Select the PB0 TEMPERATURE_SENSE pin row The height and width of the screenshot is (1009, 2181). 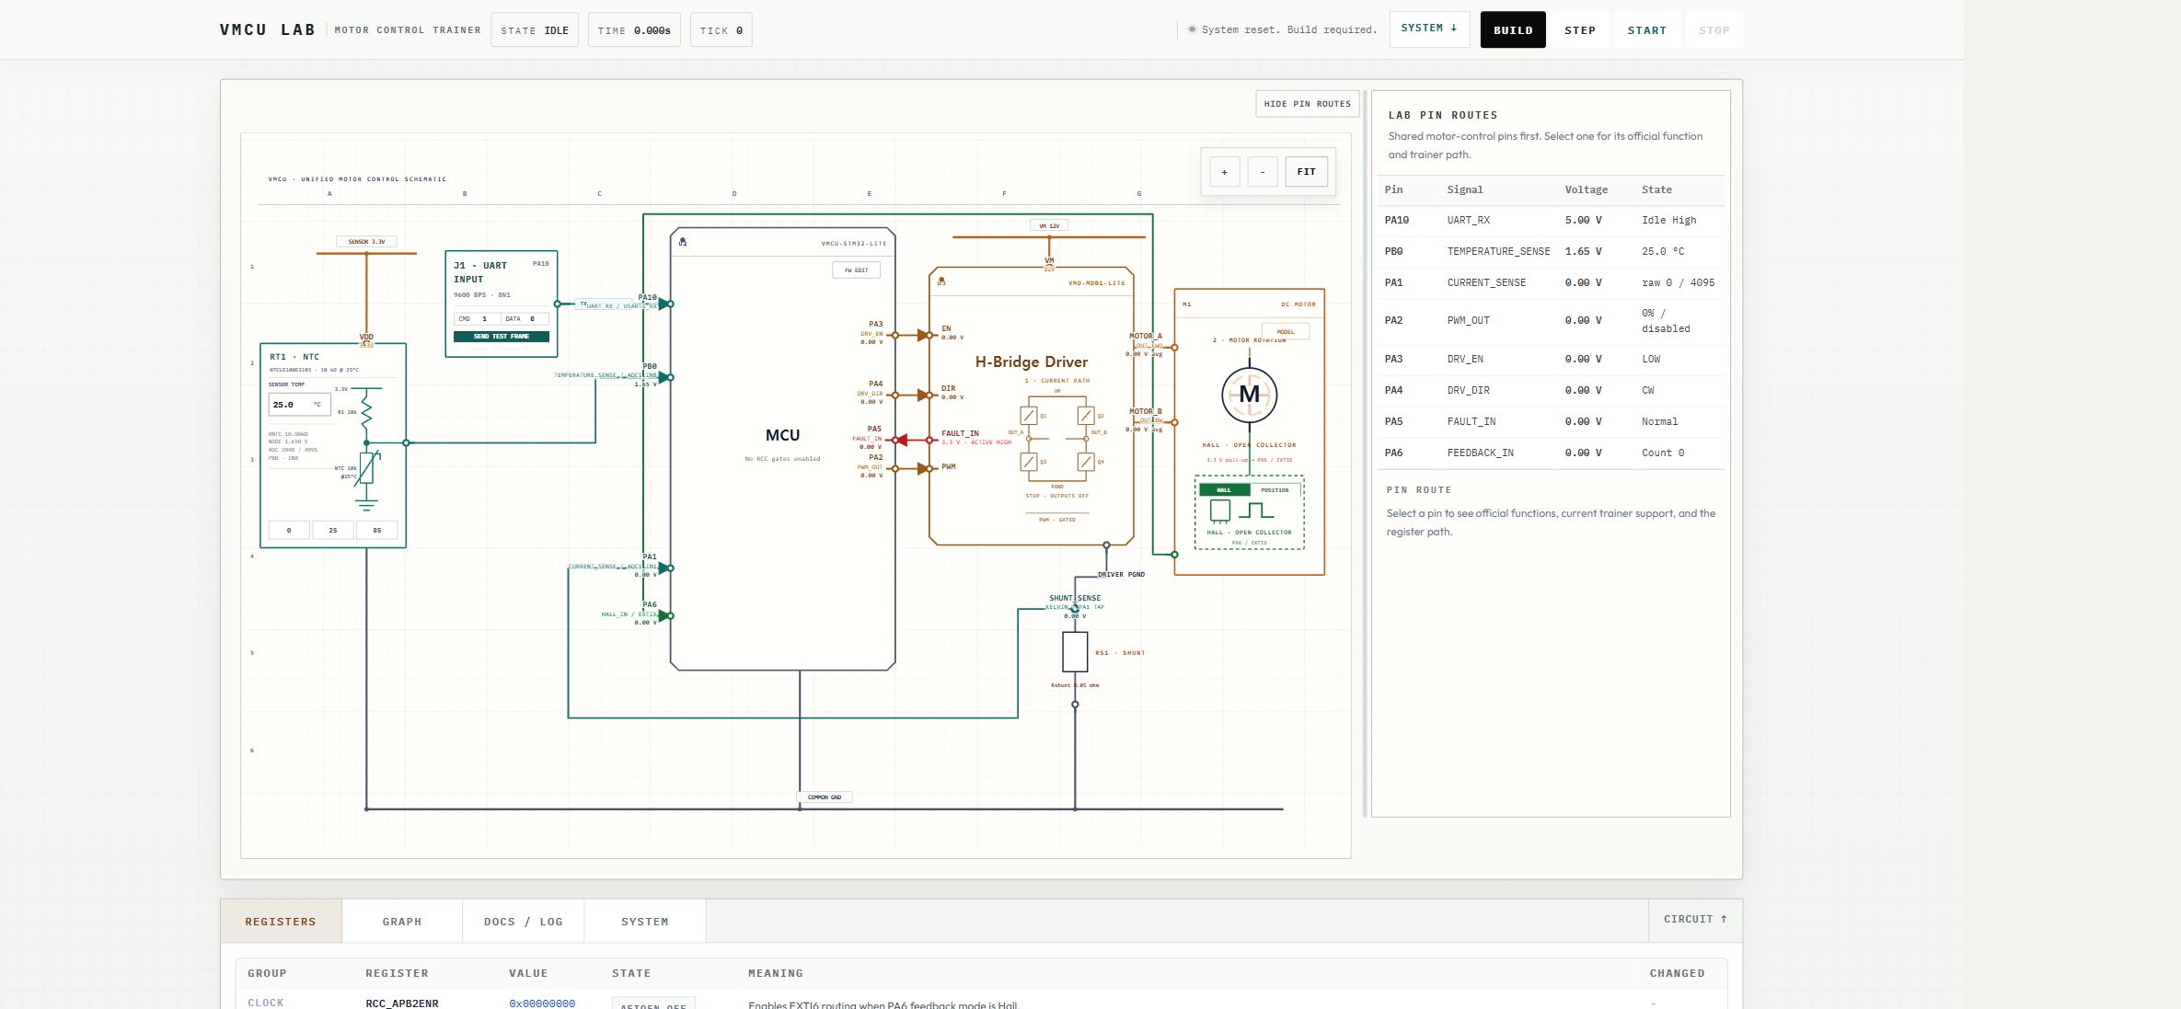click(x=1551, y=251)
